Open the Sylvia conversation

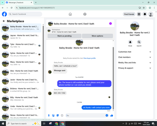21,54
